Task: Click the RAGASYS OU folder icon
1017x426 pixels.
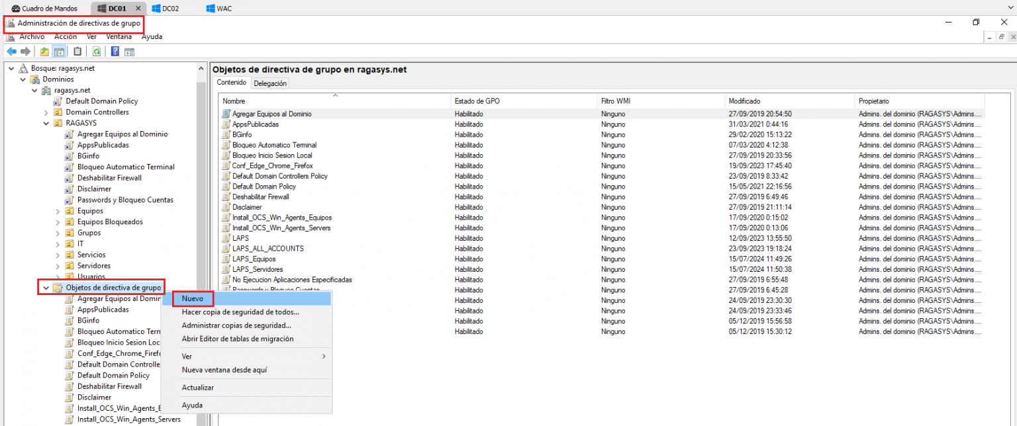Action: 58,123
